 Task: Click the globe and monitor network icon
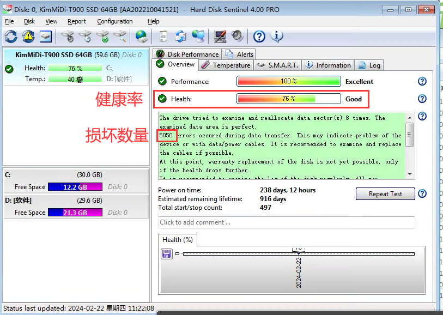198,37
